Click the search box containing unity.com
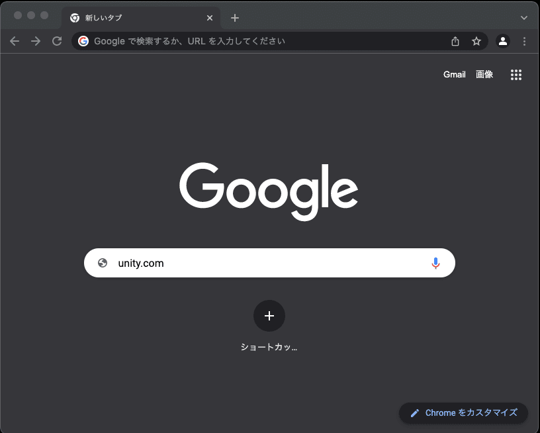The height and width of the screenshot is (433, 540). (269, 263)
